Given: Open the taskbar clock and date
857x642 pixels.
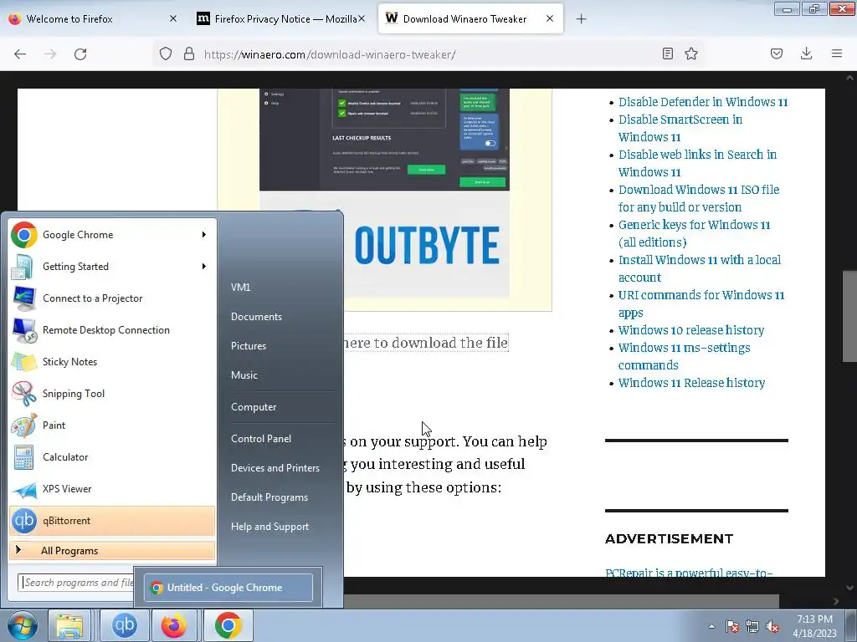Looking at the screenshot, I should (815, 626).
